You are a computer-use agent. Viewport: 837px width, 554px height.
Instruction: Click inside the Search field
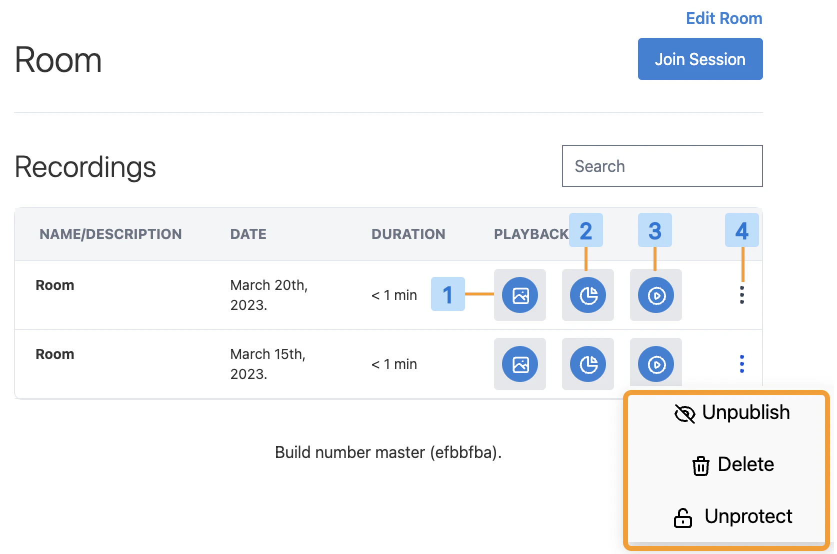[662, 166]
